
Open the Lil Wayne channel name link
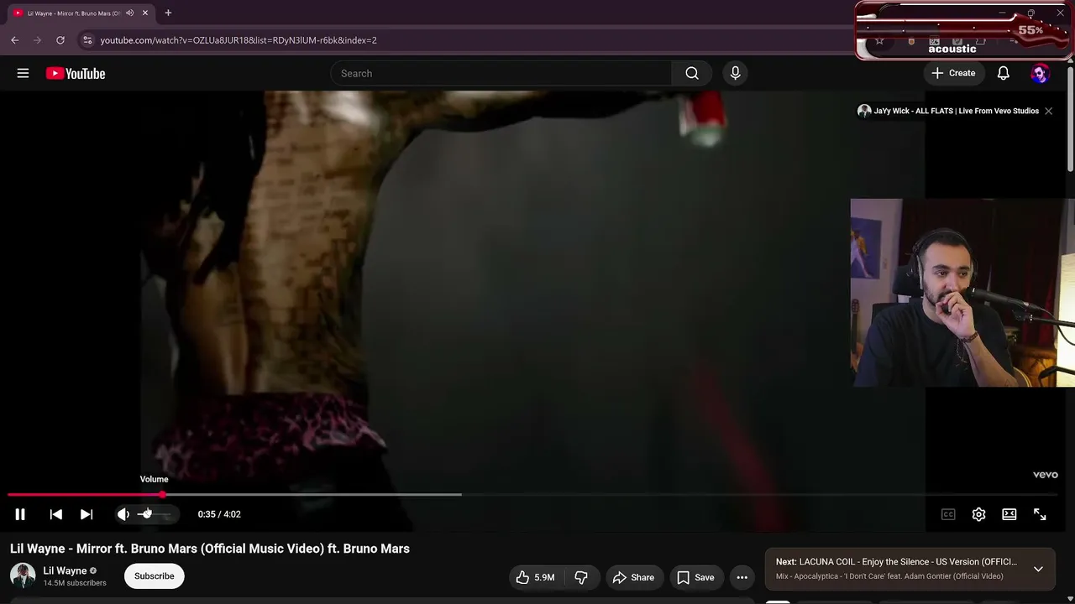pos(65,570)
